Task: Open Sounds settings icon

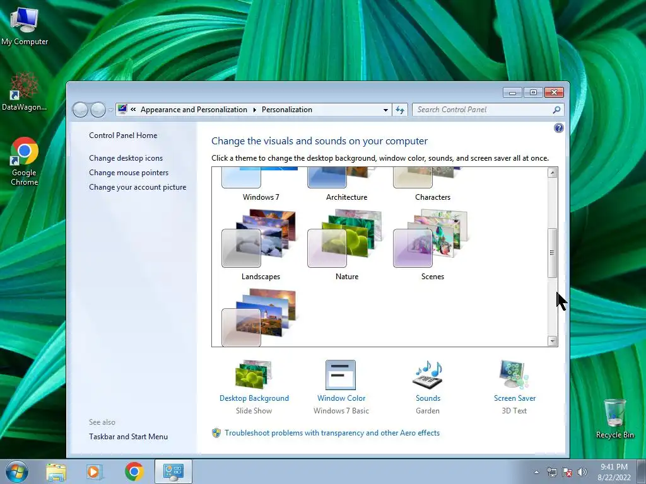Action: pos(428,374)
